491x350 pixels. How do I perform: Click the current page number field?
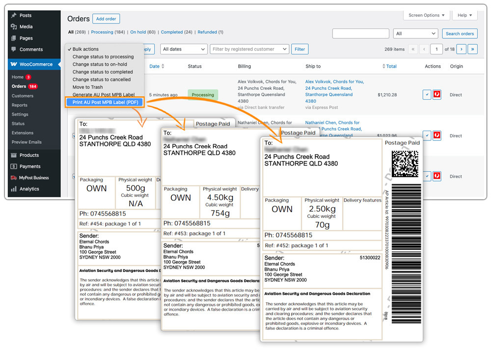tap(436, 49)
